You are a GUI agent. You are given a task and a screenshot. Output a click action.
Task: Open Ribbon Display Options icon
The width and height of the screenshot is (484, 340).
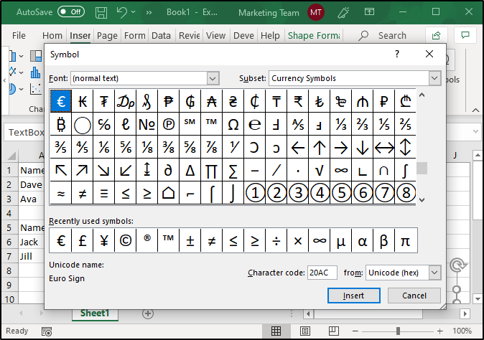click(370, 12)
